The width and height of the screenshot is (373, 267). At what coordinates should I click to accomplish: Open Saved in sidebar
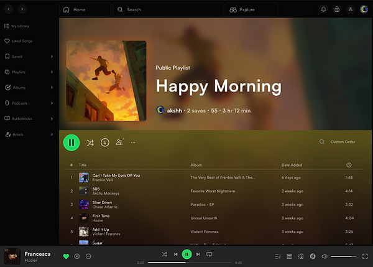tap(14, 57)
